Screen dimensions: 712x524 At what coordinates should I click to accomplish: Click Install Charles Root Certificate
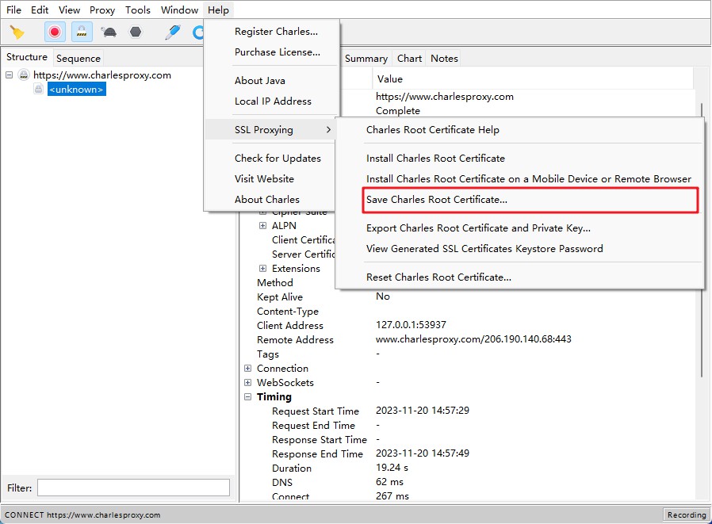click(x=435, y=159)
